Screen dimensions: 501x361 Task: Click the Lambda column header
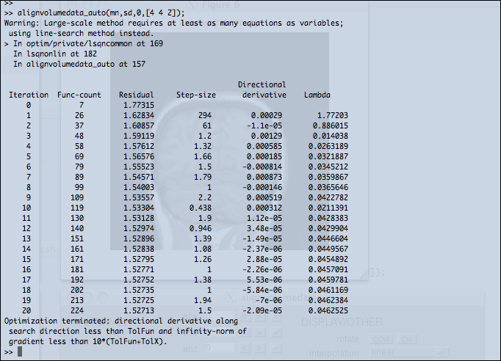coord(317,95)
